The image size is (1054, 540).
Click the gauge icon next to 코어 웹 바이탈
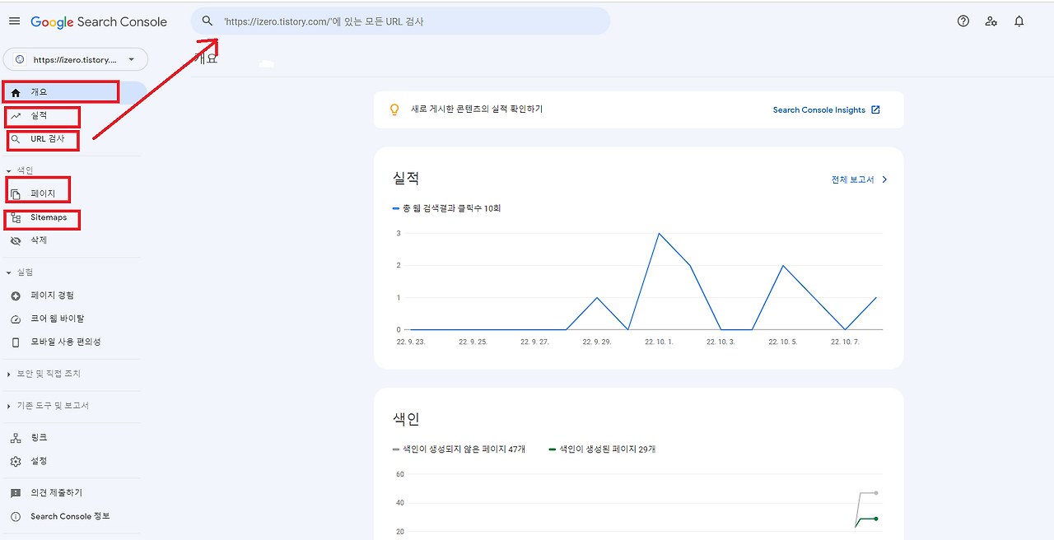(16, 319)
